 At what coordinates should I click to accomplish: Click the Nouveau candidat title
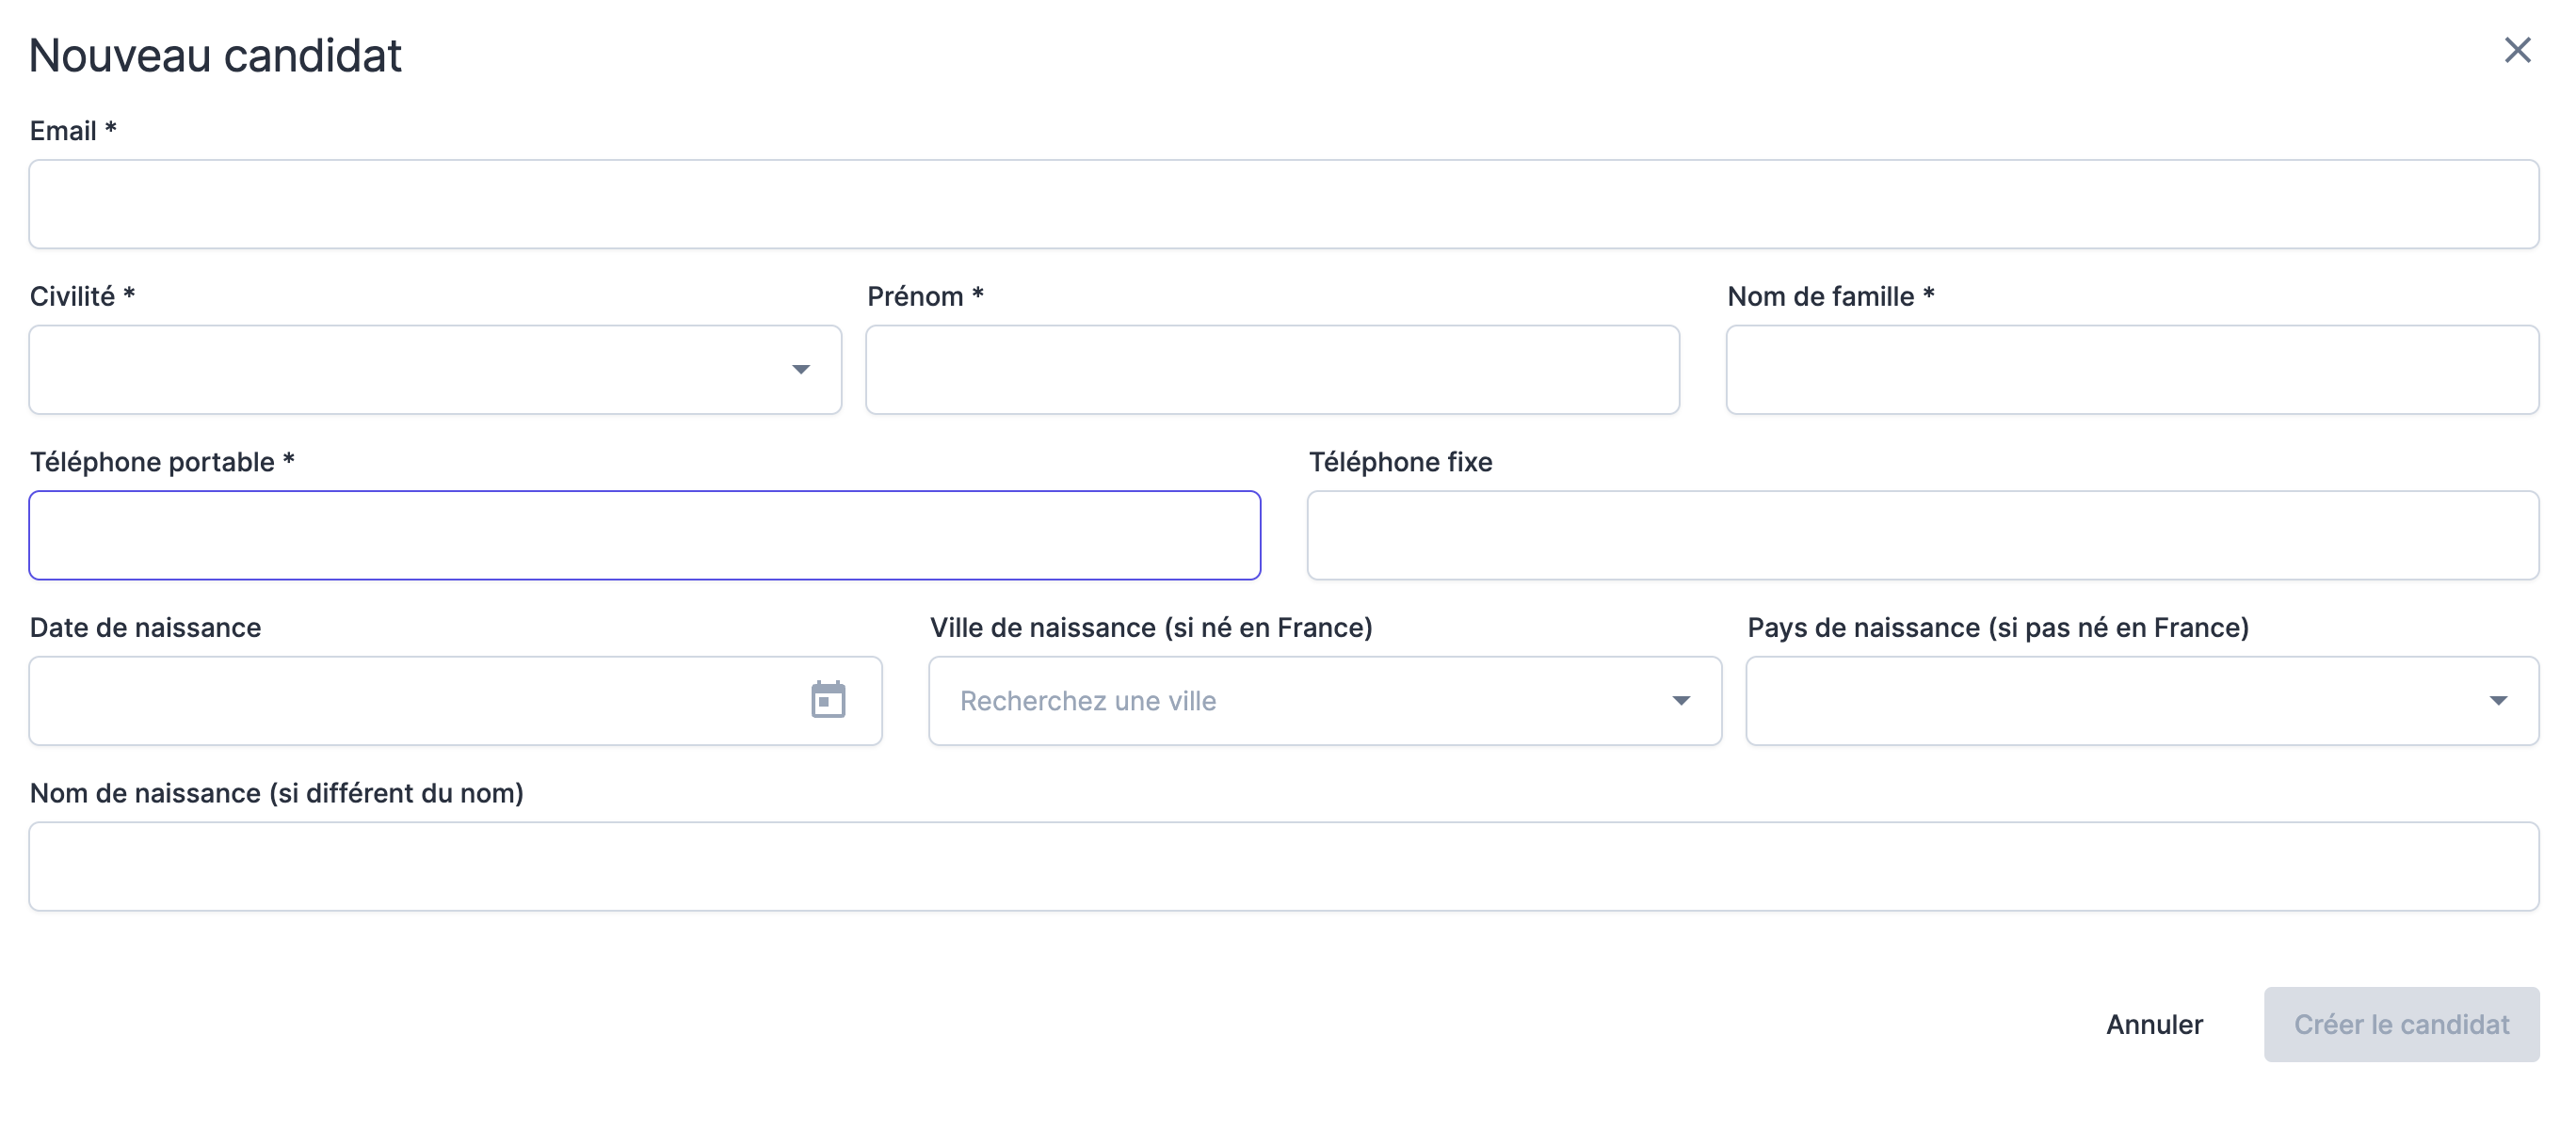click(x=215, y=55)
